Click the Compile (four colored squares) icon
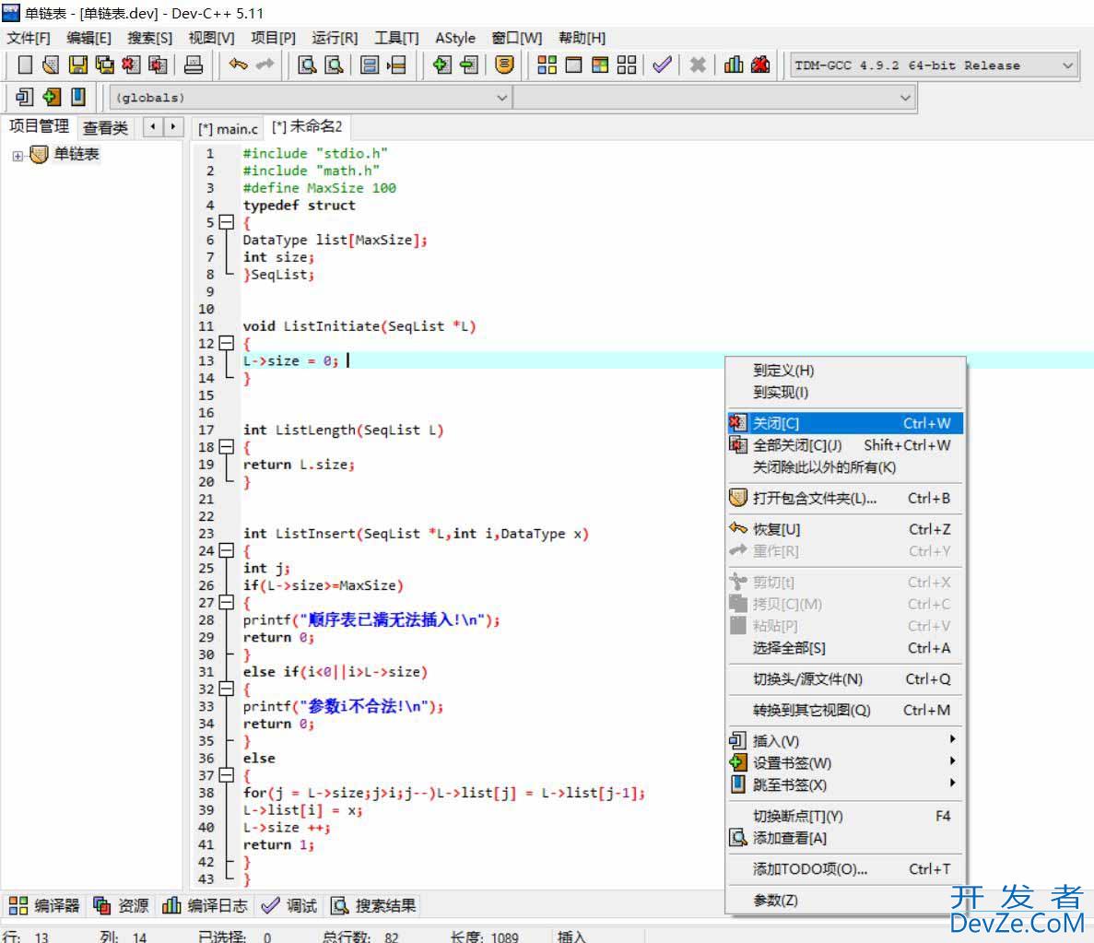 (547, 65)
